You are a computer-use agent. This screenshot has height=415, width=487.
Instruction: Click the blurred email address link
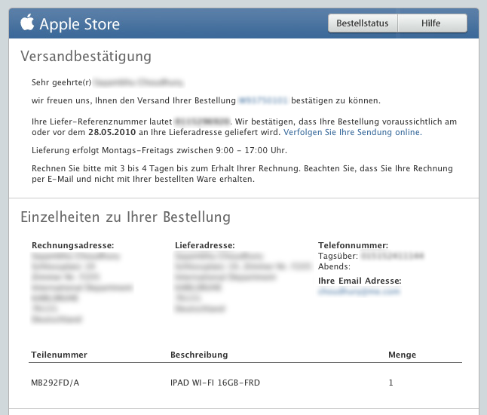pyautogui.click(x=359, y=291)
